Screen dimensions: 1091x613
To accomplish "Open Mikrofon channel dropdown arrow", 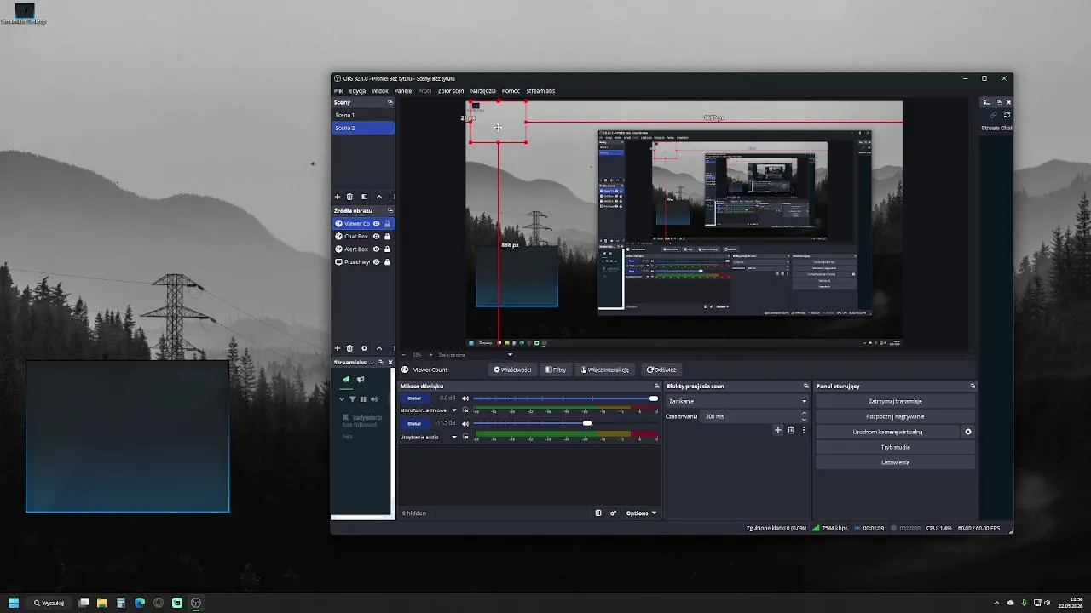I will pyautogui.click(x=453, y=410).
